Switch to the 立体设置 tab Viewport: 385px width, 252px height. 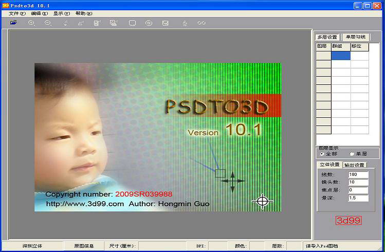pyautogui.click(x=329, y=165)
